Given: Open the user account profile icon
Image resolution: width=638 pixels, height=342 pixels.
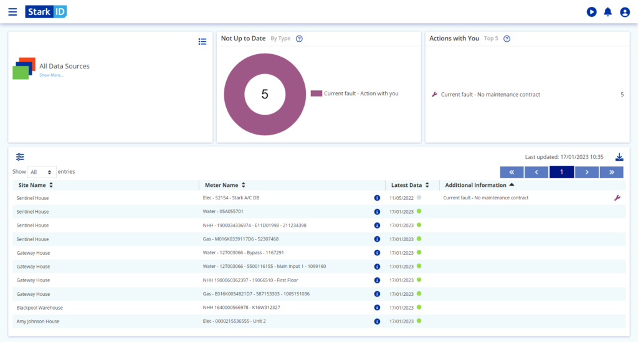Looking at the screenshot, I should click(x=625, y=12).
